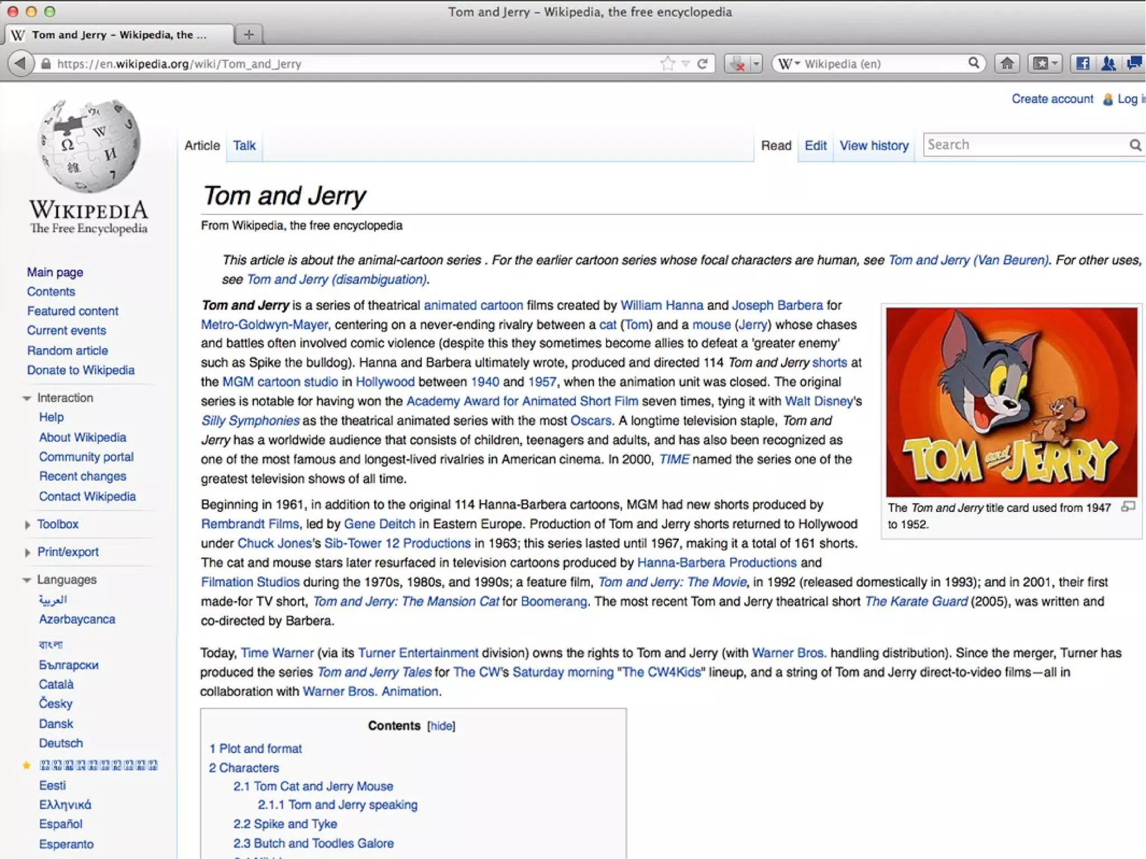Open the Current events sidebar link

tap(66, 331)
